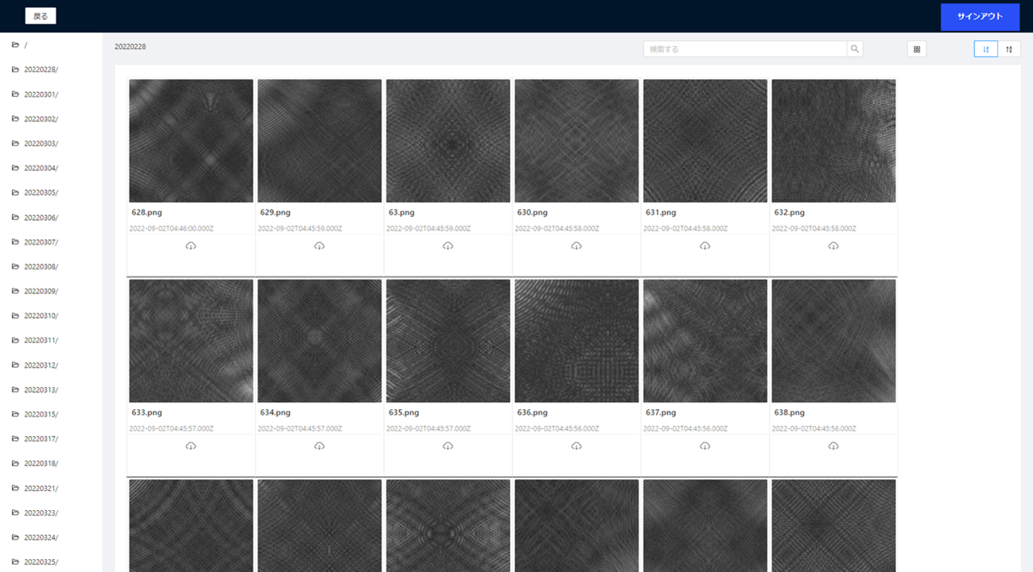This screenshot has width=1033, height=572.
Task: Open the 634.png thumbnail image
Action: pos(320,341)
